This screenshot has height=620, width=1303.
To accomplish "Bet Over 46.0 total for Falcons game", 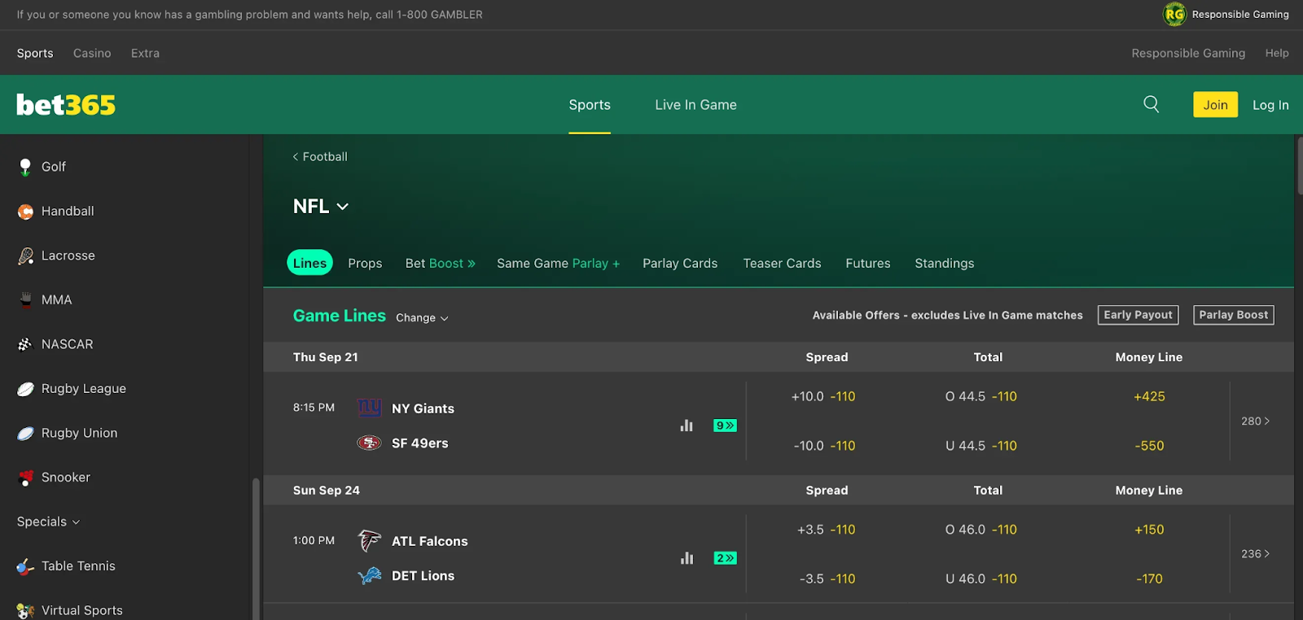I will pos(981,530).
